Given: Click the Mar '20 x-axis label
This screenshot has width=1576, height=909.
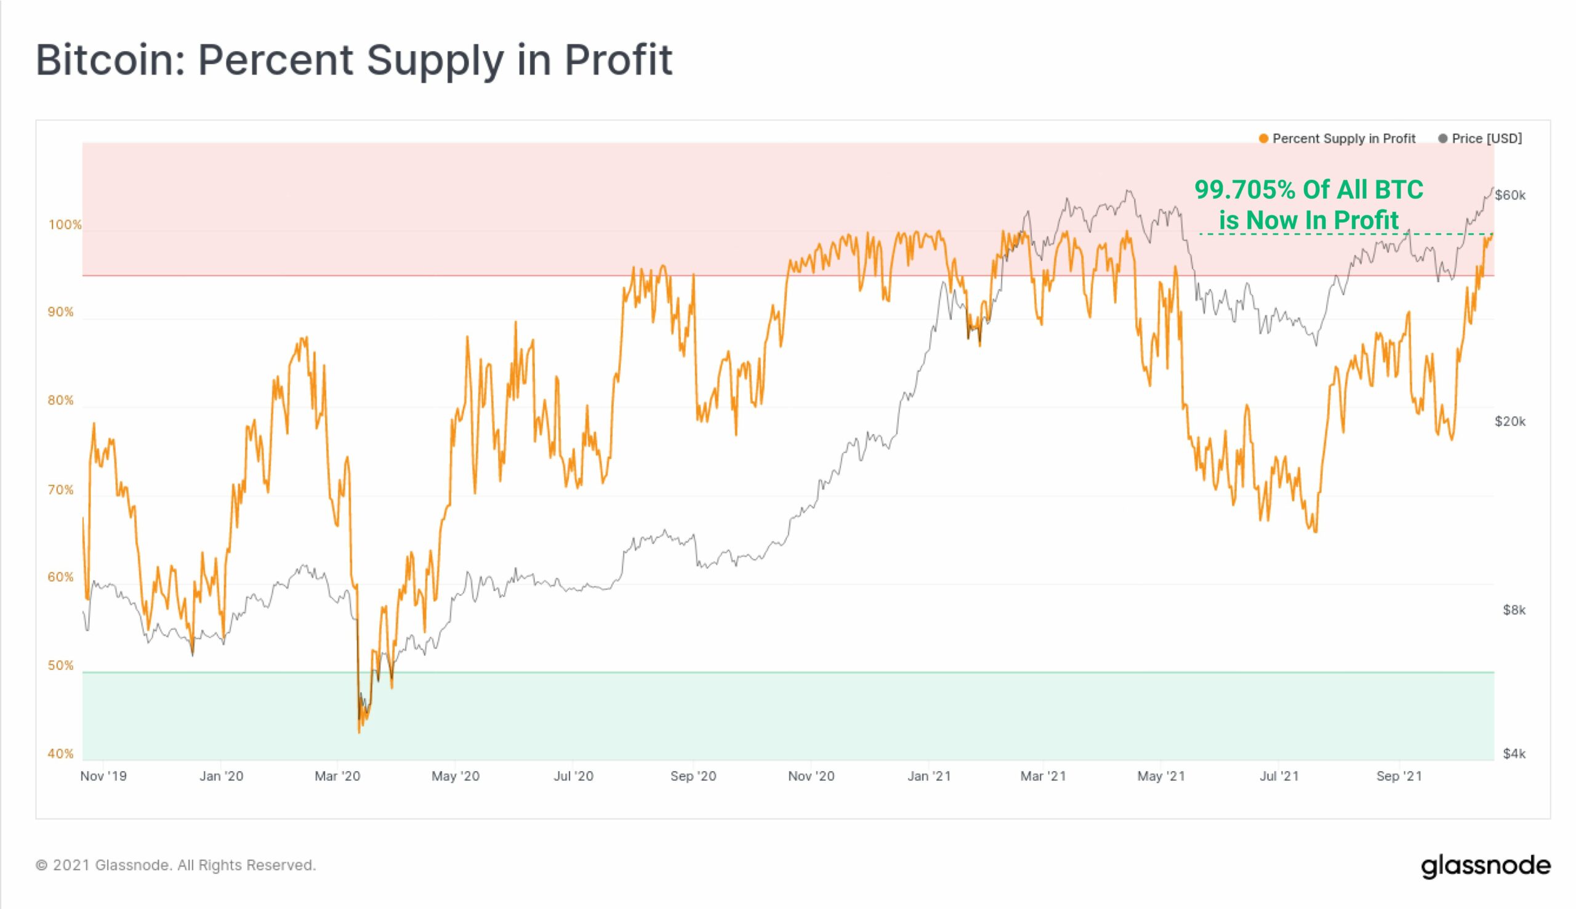Looking at the screenshot, I should tap(337, 776).
